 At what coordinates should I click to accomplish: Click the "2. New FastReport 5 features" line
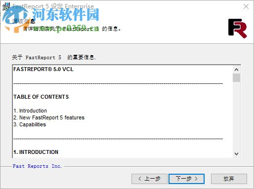49,117
